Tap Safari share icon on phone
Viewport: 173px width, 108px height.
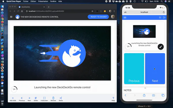(x=144, y=95)
